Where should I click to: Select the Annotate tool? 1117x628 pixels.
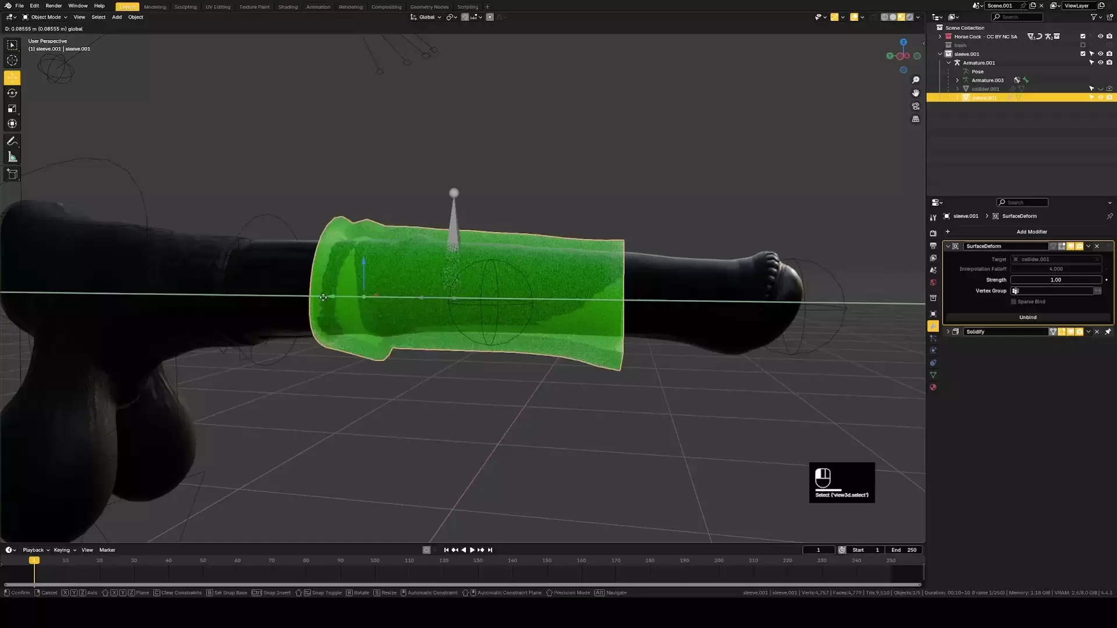tap(12, 141)
